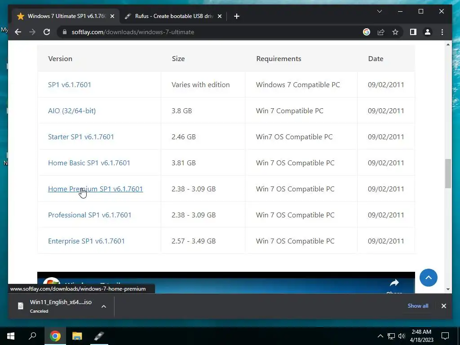The width and height of the screenshot is (460, 345).
Task: Click the browser forward arrow
Action: coord(32,32)
